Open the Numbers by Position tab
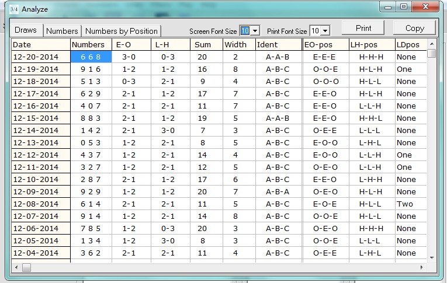Viewport: 447px width, 283px height. pos(122,31)
